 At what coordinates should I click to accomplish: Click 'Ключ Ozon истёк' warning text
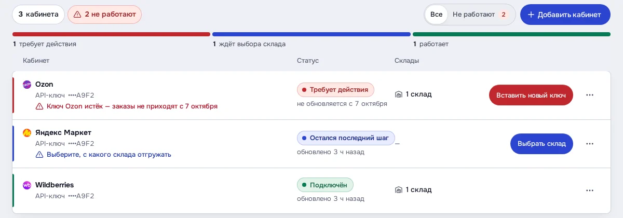coord(132,106)
